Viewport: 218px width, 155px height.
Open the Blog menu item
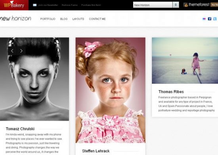coord(64,19)
